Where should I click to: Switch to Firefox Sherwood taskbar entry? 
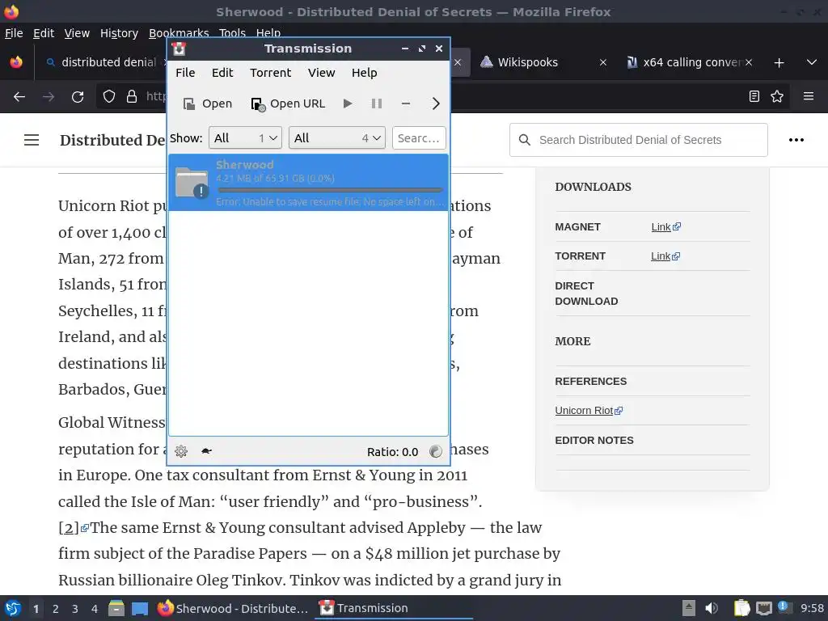point(233,608)
